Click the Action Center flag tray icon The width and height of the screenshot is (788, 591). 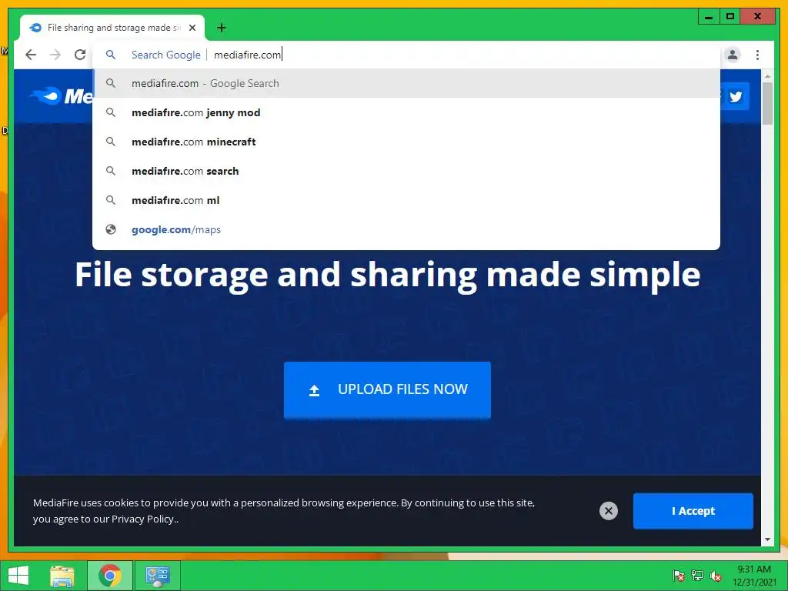point(679,576)
